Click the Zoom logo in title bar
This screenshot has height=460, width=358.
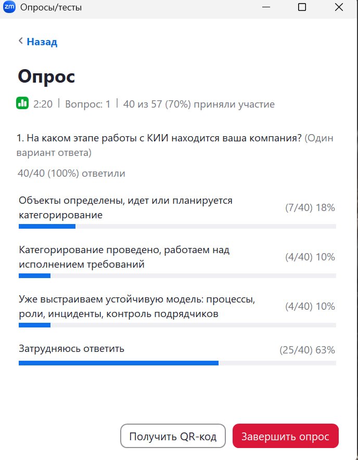pos(9,7)
